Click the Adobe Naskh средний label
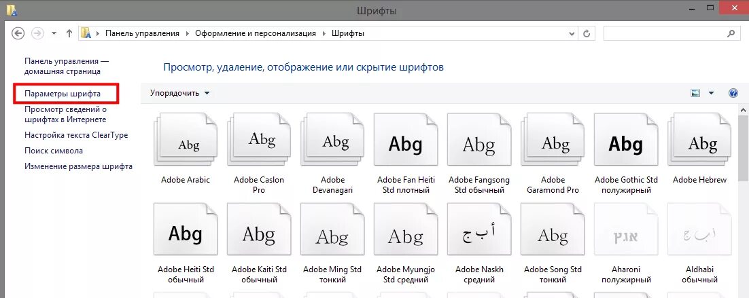The width and height of the screenshot is (749, 298). tap(479, 275)
